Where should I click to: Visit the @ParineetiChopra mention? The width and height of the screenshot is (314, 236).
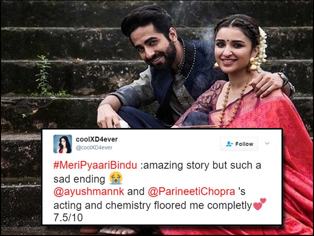[x=192, y=192]
